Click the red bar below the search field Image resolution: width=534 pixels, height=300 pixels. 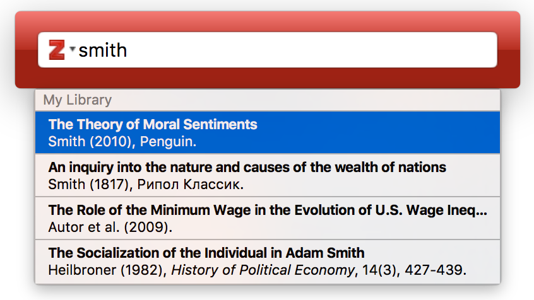(x=268, y=78)
